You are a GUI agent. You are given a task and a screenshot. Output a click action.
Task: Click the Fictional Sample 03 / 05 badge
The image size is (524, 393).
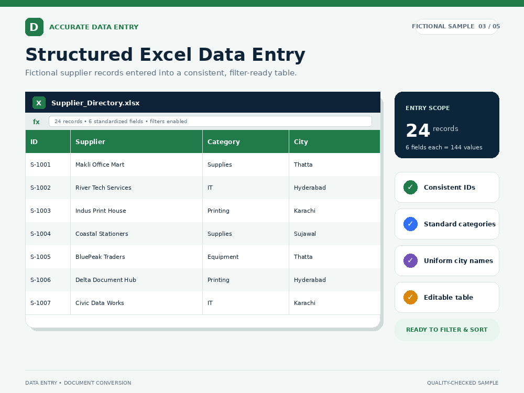pyautogui.click(x=457, y=26)
